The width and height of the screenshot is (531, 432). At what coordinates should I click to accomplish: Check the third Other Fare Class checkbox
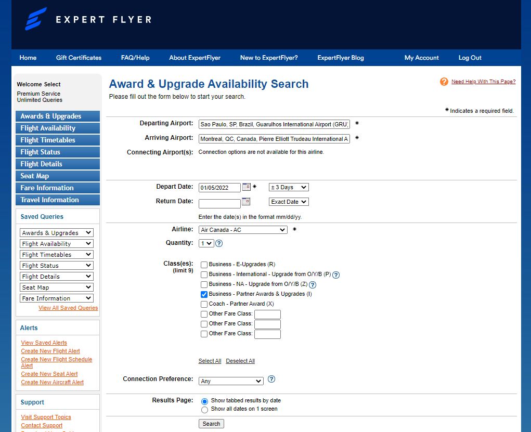click(x=204, y=334)
